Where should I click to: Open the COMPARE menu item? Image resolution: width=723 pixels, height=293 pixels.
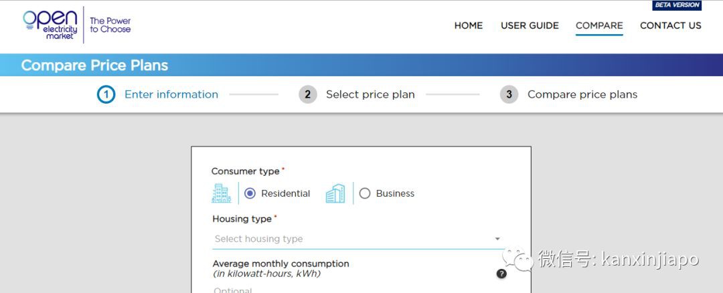coord(599,25)
